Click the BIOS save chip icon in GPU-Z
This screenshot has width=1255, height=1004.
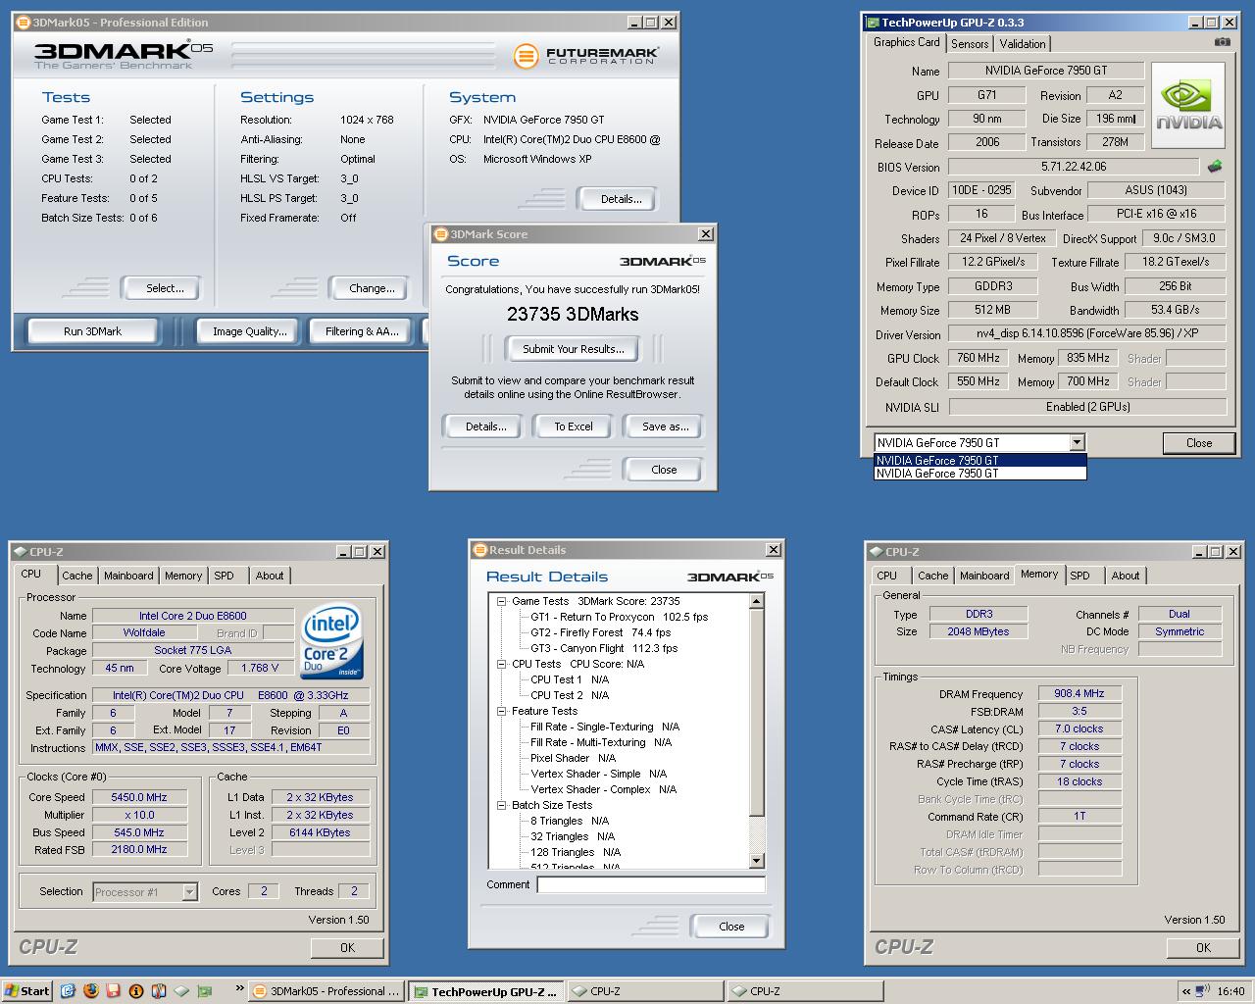point(1214,166)
